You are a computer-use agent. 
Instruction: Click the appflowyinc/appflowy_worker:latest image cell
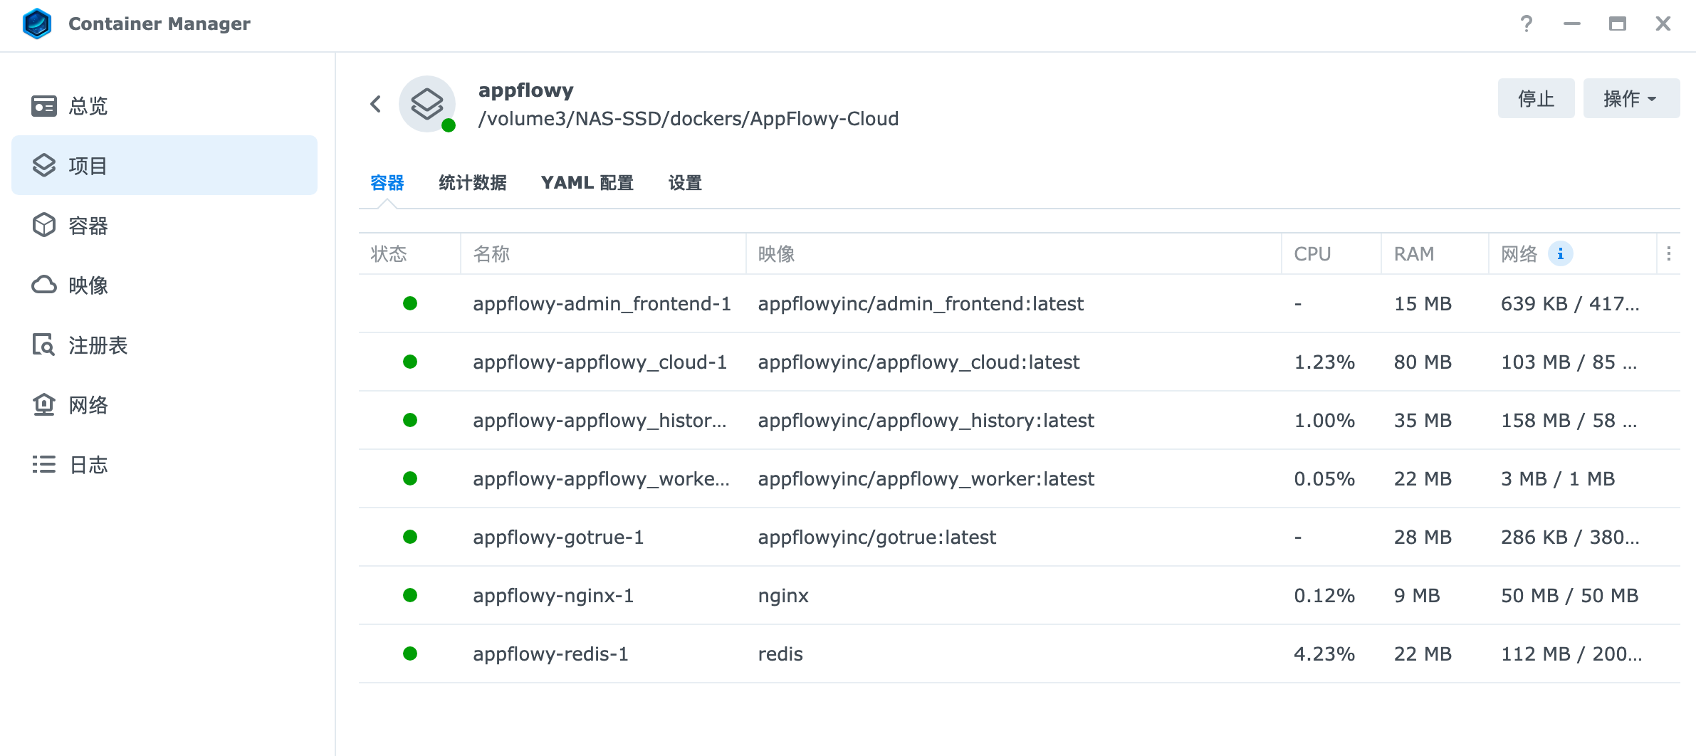pos(926,479)
